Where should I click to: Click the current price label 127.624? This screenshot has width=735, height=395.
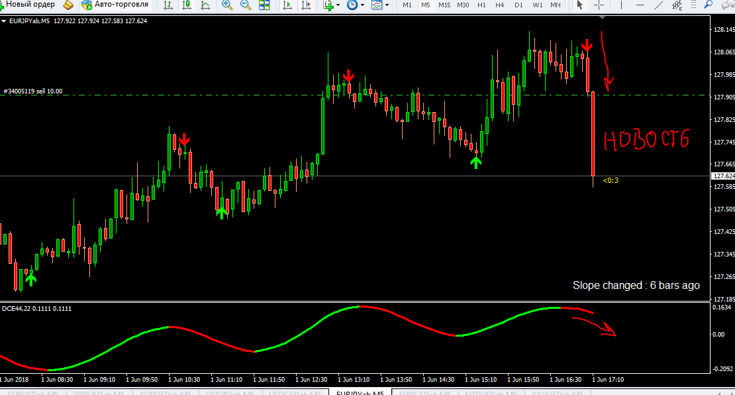pyautogui.click(x=724, y=176)
